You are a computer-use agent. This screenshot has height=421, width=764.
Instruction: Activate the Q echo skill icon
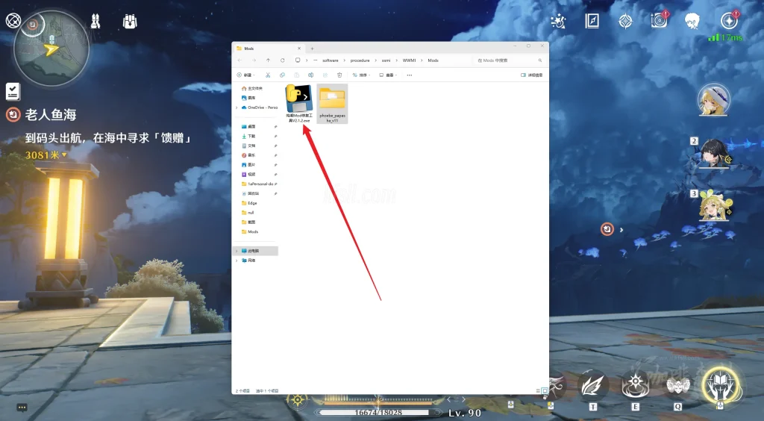click(677, 386)
